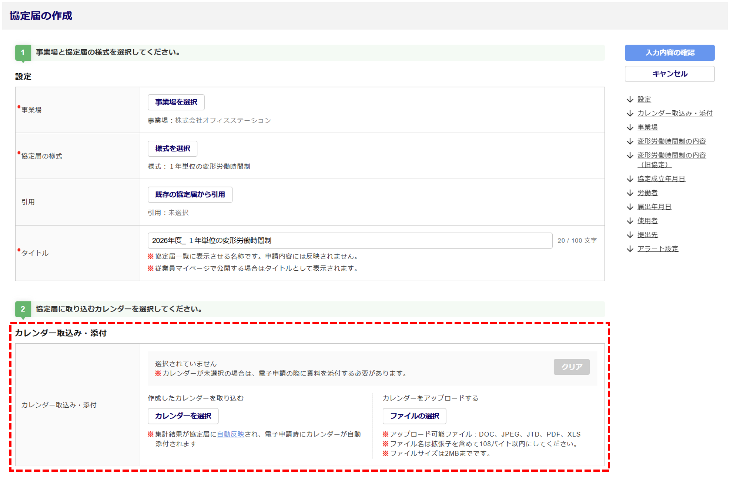The image size is (730, 481).
Task: Navigate to 届出年月日 section link
Action: pos(654,207)
